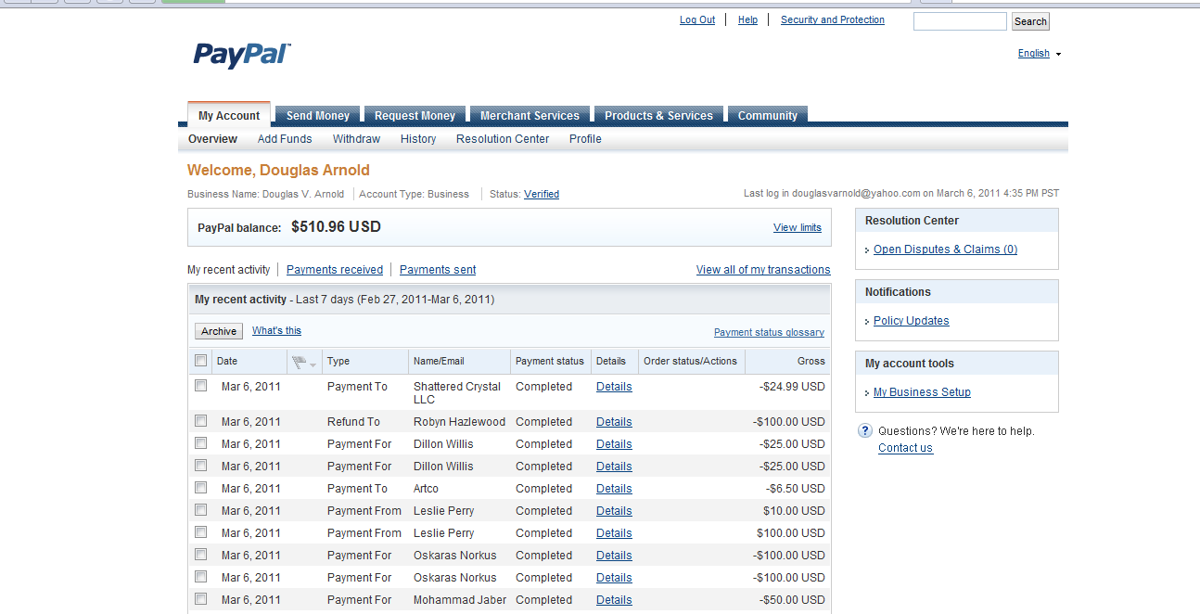Click the Search button

1030,21
